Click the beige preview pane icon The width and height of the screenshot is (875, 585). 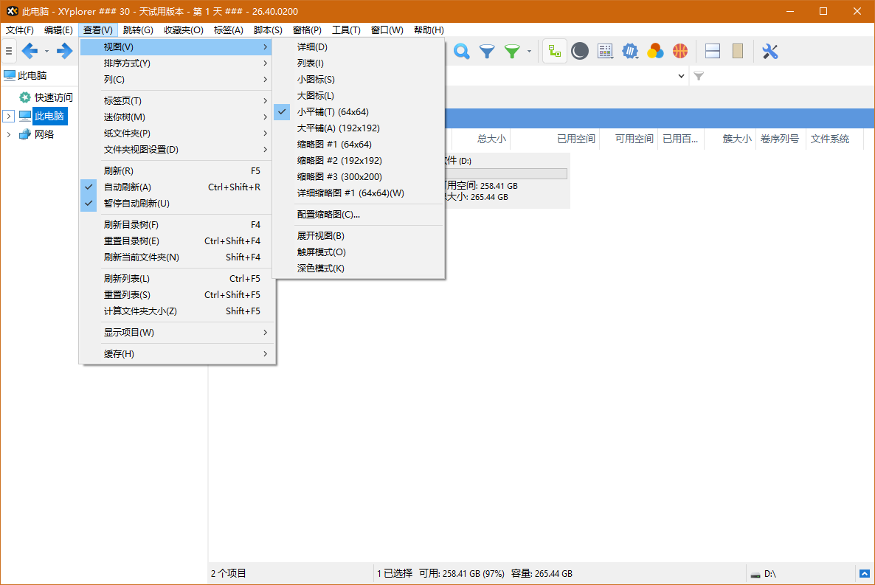click(738, 52)
